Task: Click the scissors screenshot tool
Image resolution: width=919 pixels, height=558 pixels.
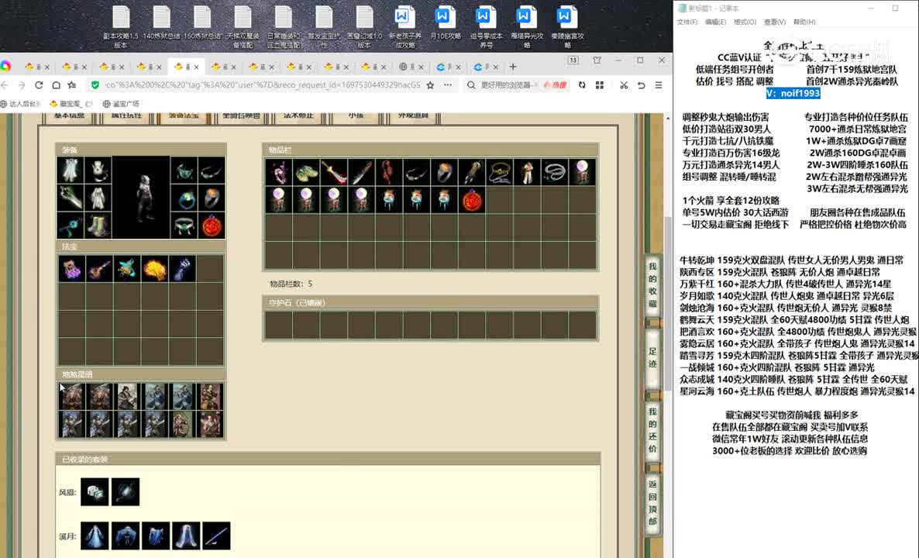Action: pyautogui.click(x=624, y=85)
